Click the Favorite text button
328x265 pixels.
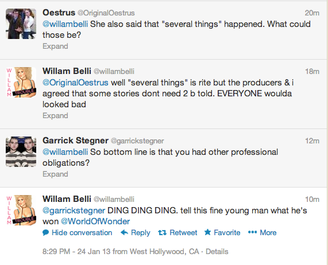(x=227, y=233)
